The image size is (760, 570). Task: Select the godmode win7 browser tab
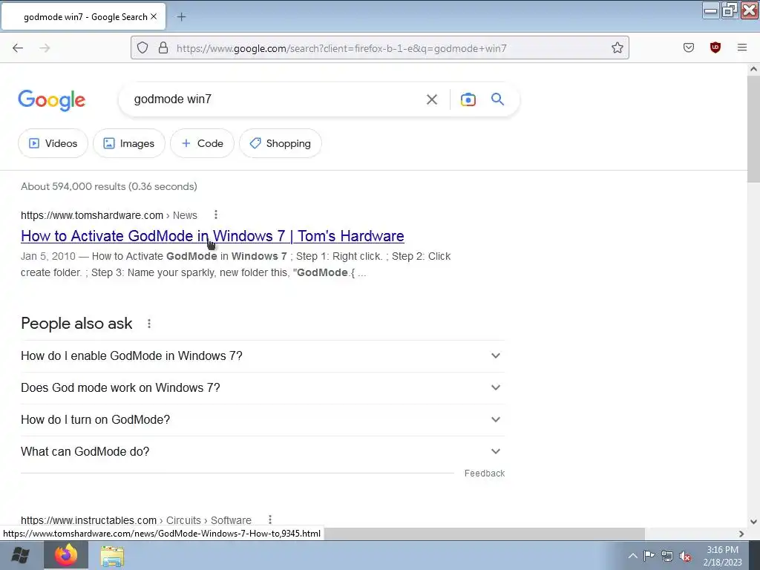click(x=83, y=17)
